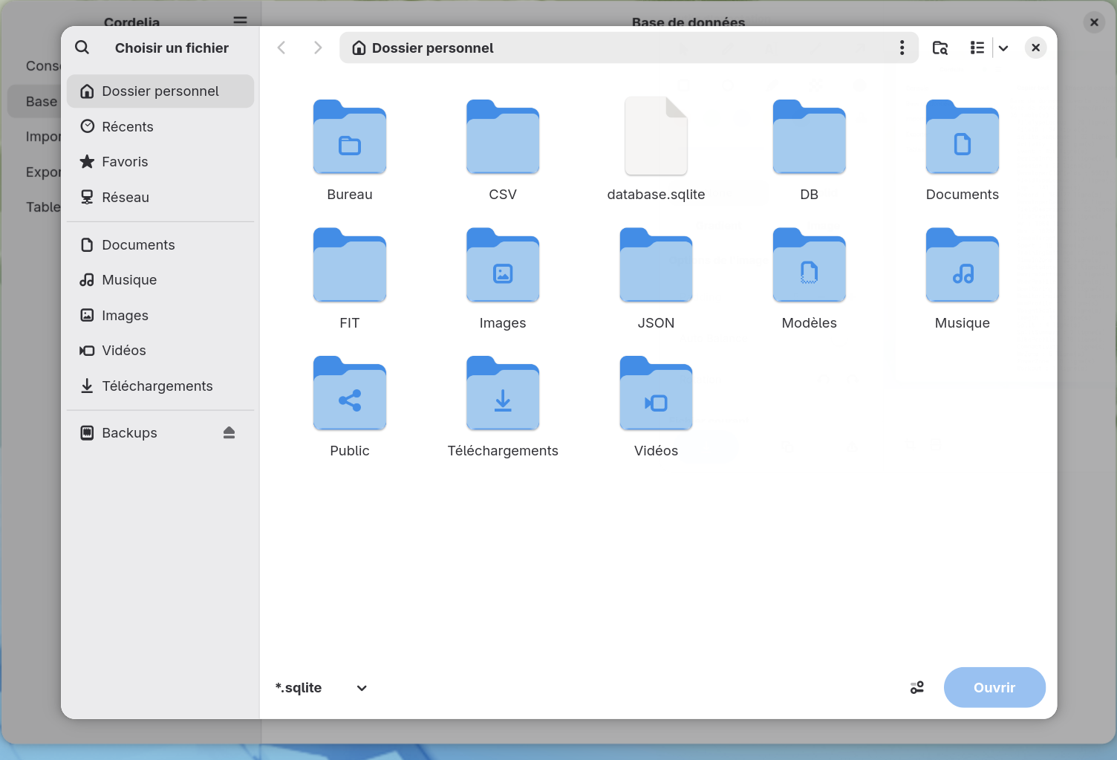Open Documents in the sidebar
Screen dimensions: 1117x760
tap(160, 245)
